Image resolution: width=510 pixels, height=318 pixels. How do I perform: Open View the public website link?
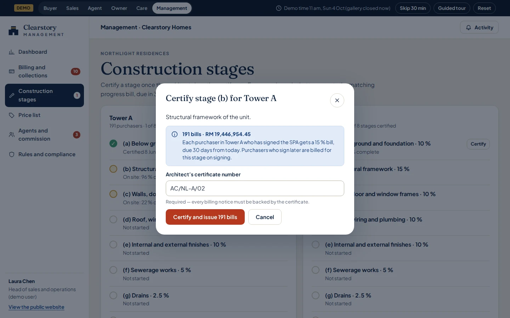[x=36, y=307]
